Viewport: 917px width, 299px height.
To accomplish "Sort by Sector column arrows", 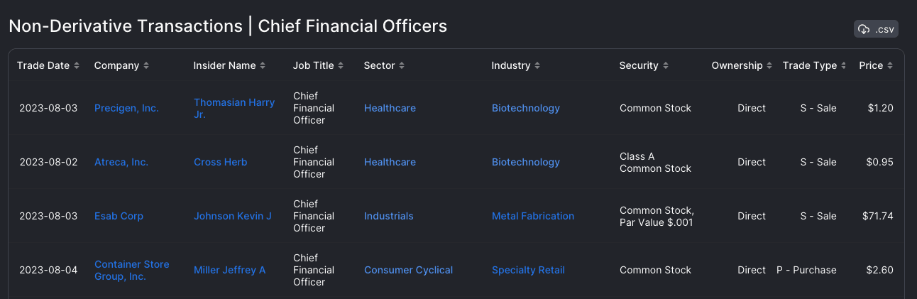I will [402, 65].
